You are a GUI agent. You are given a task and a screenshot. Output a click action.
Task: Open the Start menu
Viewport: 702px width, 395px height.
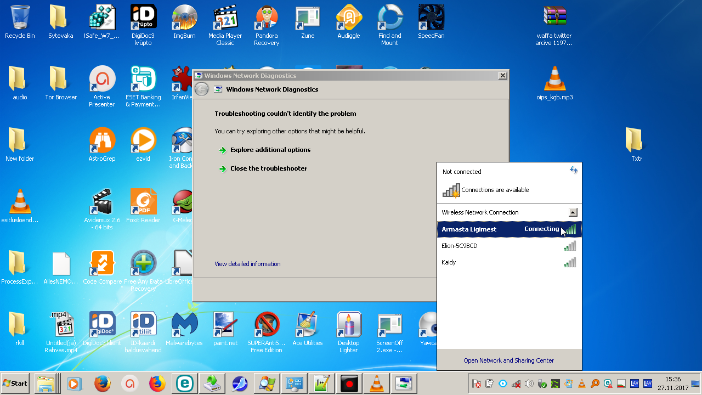click(x=15, y=383)
